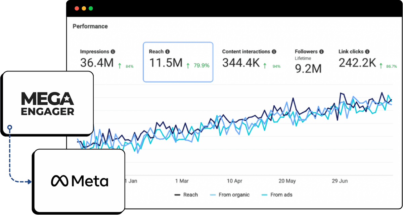Click the 10 Apr date on chart axis
This screenshot has width=403, height=215.
pyautogui.click(x=234, y=181)
